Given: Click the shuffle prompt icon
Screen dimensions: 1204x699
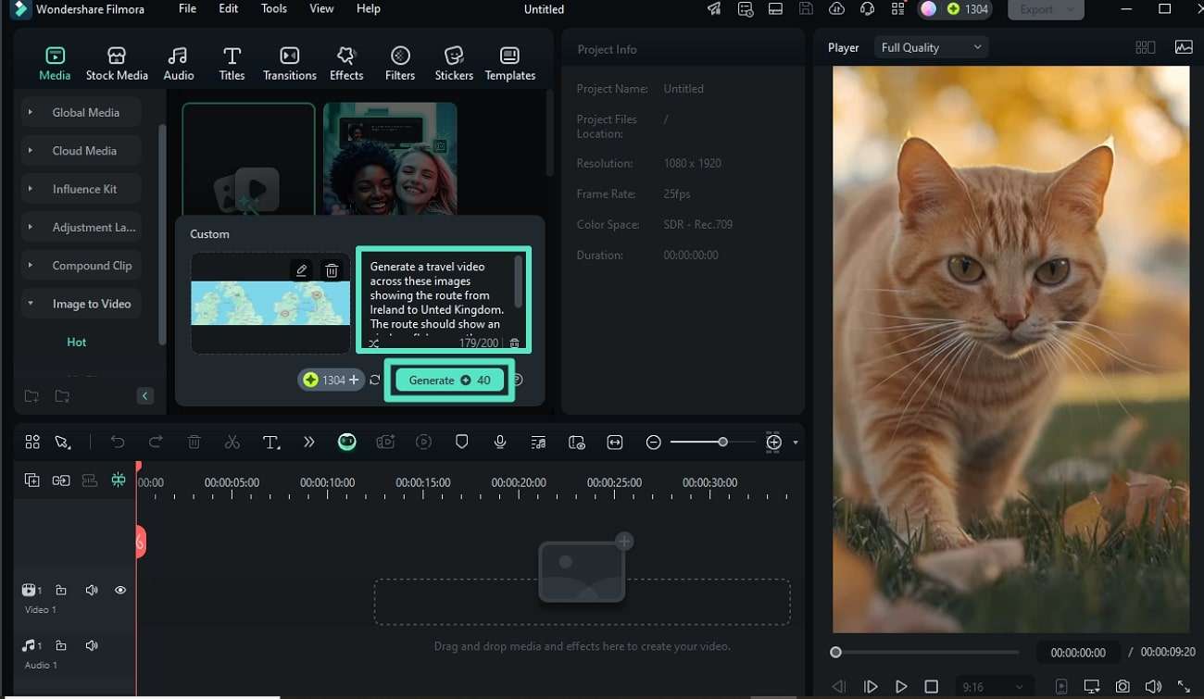Looking at the screenshot, I should (x=373, y=343).
